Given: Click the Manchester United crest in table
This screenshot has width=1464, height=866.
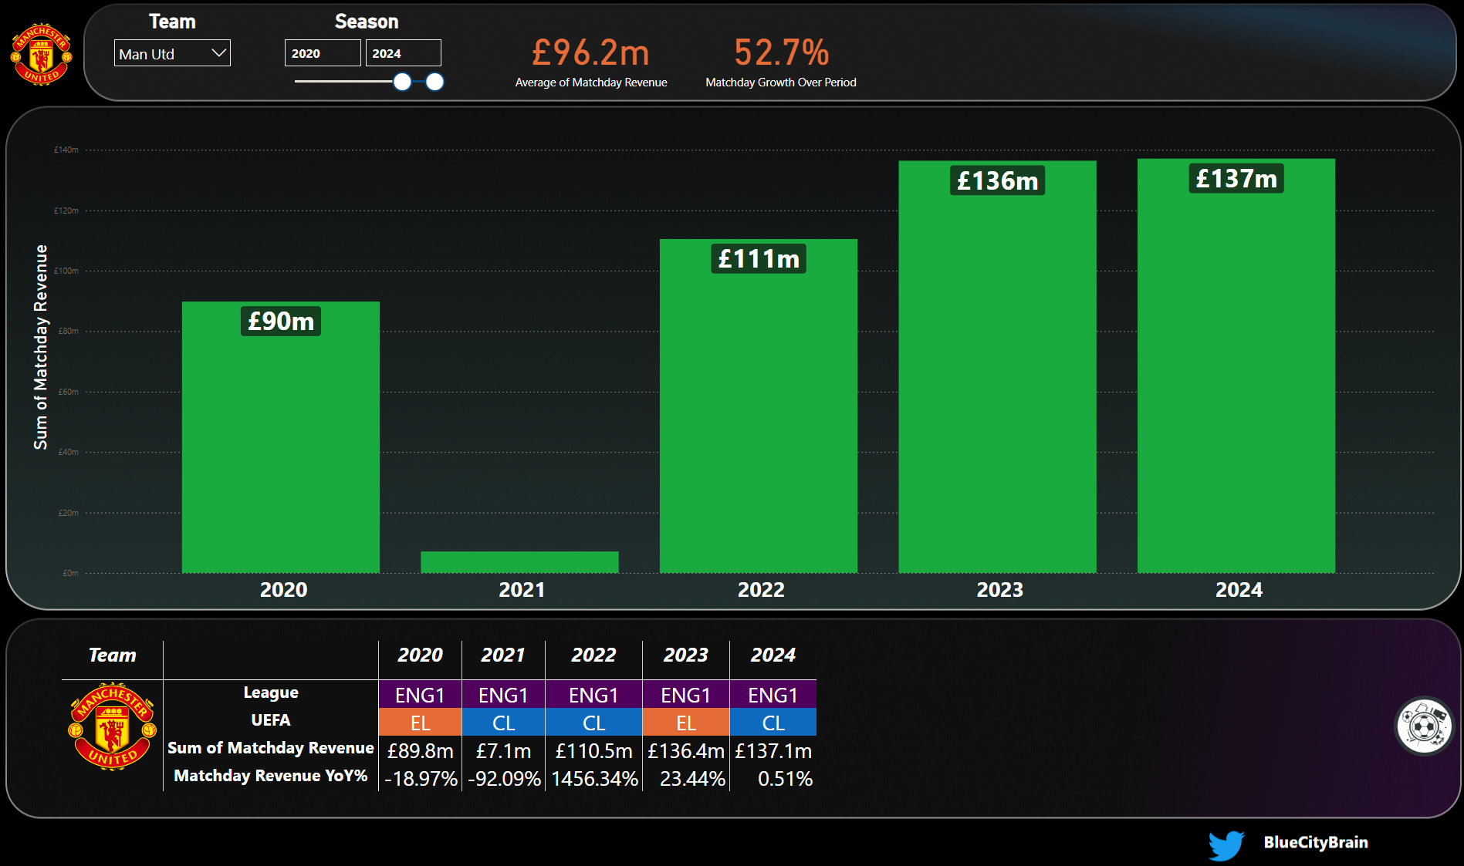Looking at the screenshot, I should click(x=113, y=726).
